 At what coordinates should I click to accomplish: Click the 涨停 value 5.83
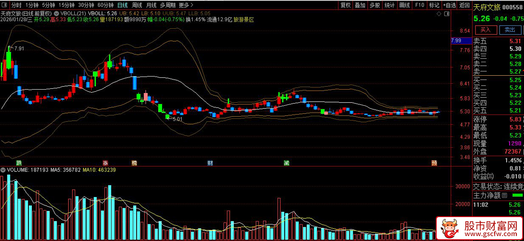515,119
